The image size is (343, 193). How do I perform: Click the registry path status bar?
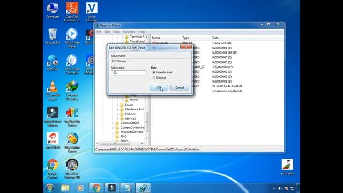tap(189, 149)
